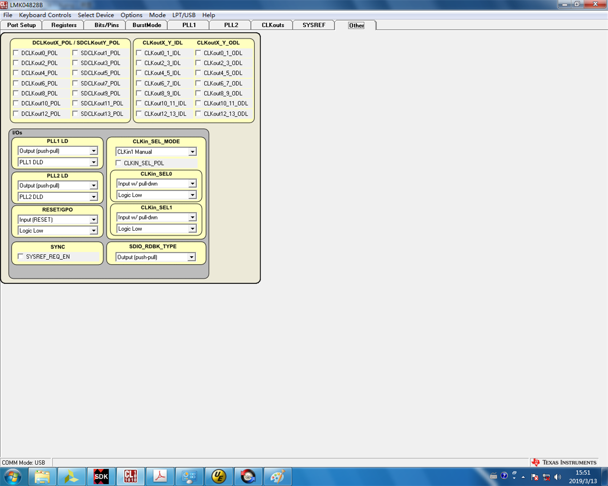
Task: Expand the SDIO_RDBK_TYPE Output dropdown
Action: [x=156, y=257]
